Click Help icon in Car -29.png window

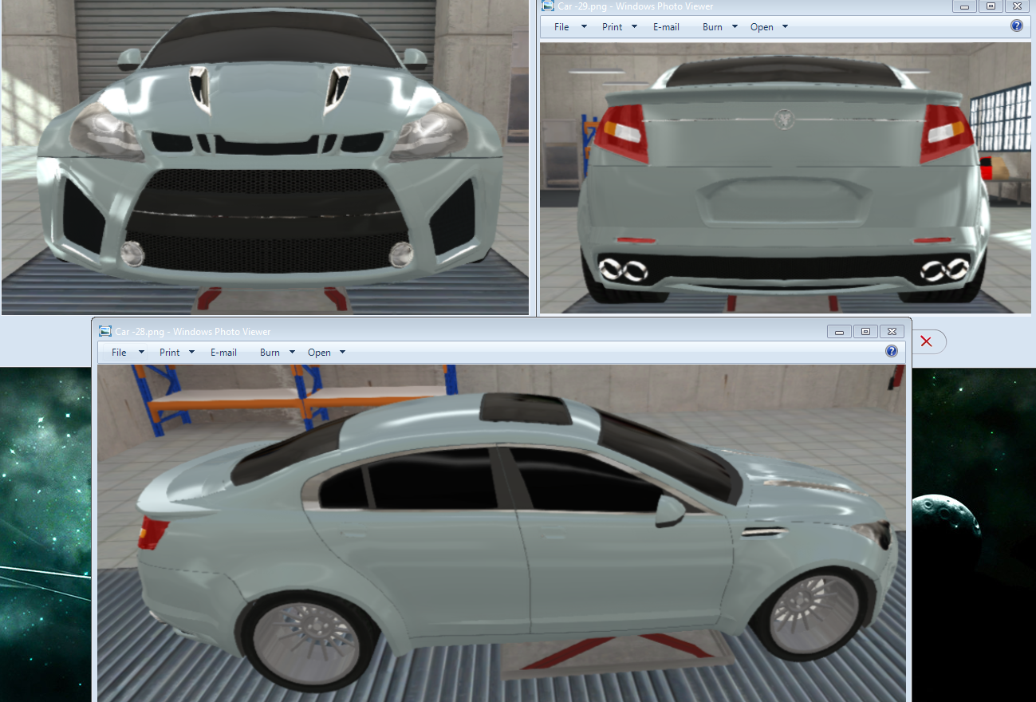point(1016,26)
